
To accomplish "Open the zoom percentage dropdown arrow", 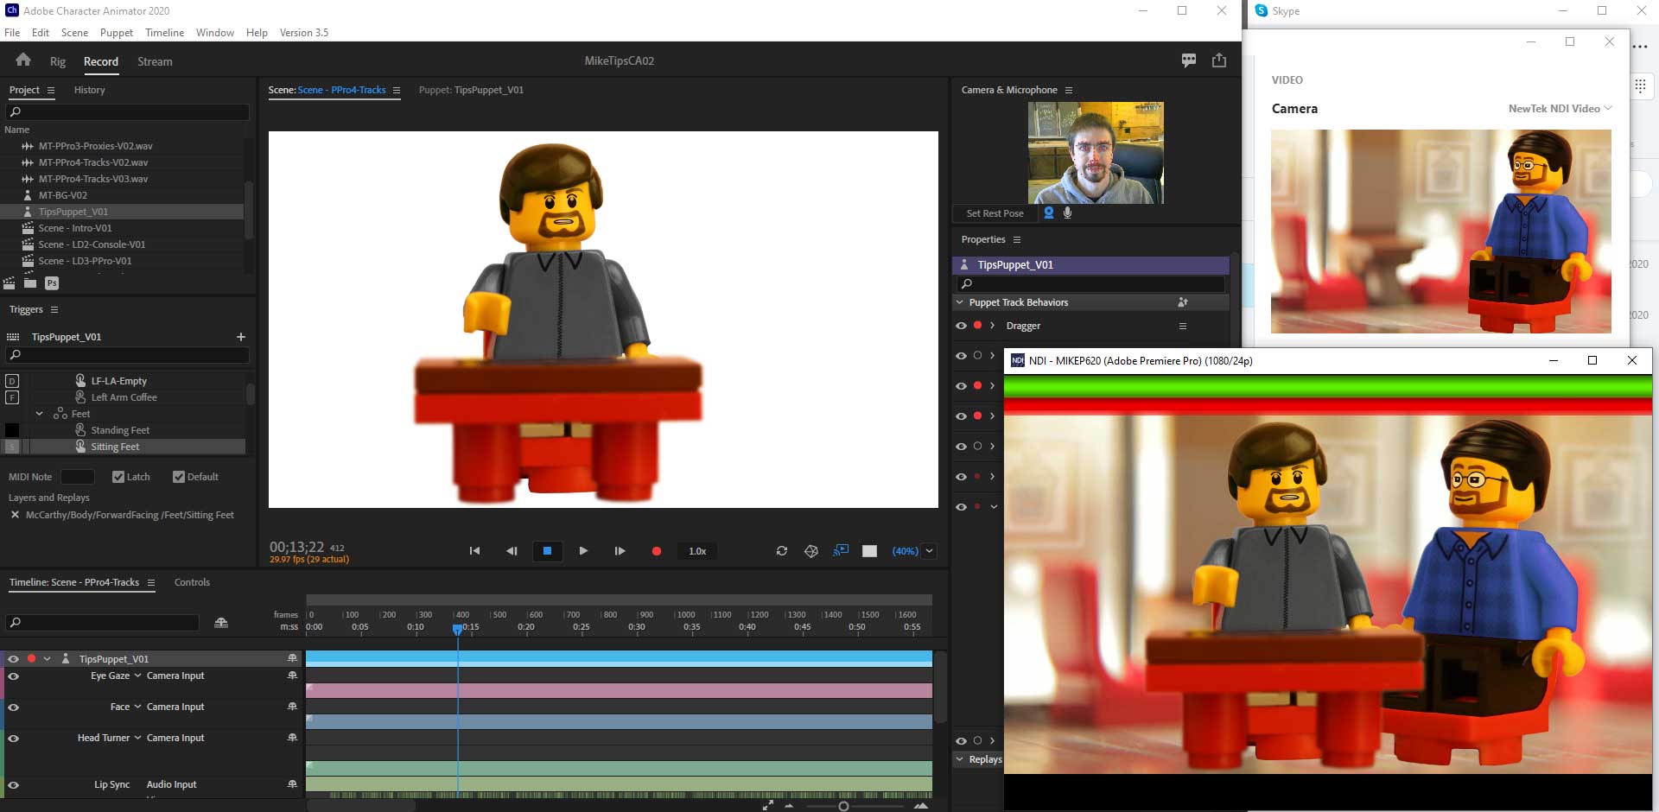I will pyautogui.click(x=930, y=551).
